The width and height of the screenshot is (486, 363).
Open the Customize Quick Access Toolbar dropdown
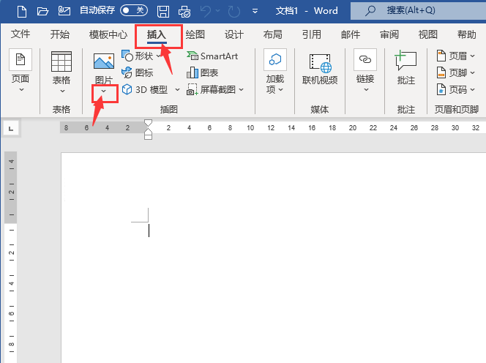255,11
